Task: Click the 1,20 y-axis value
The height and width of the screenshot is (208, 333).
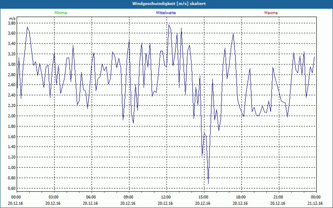Action: pos(12,157)
